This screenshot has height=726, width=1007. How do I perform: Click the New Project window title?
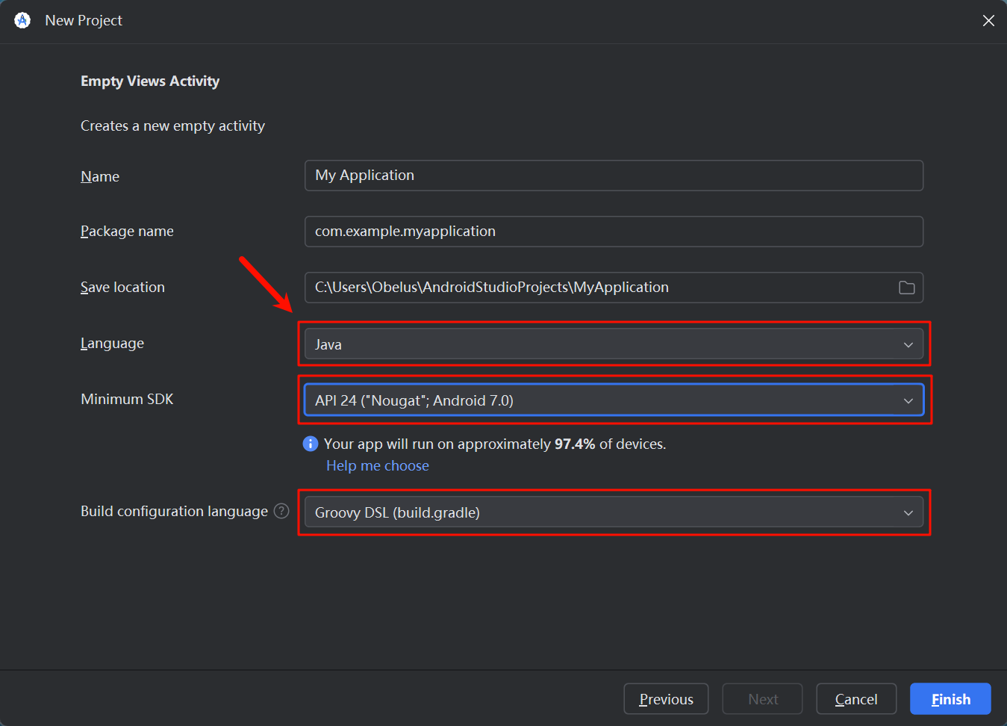click(x=84, y=21)
